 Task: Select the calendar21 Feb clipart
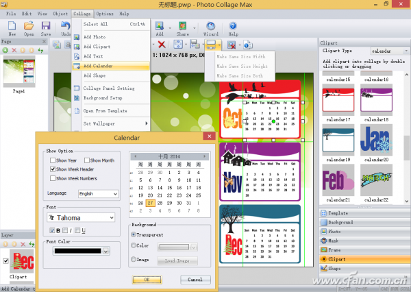(x=338, y=180)
